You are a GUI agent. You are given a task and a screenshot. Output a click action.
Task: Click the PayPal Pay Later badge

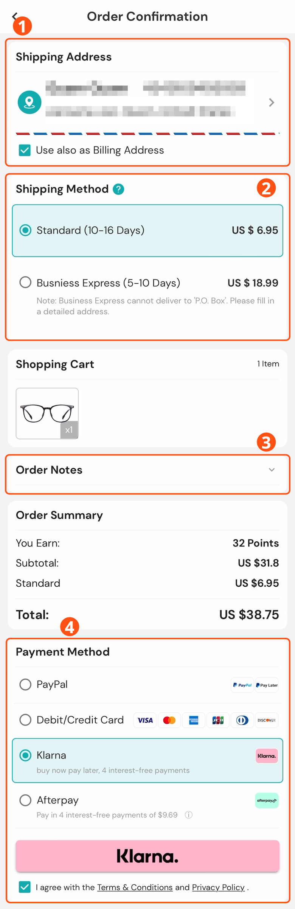[267, 685]
